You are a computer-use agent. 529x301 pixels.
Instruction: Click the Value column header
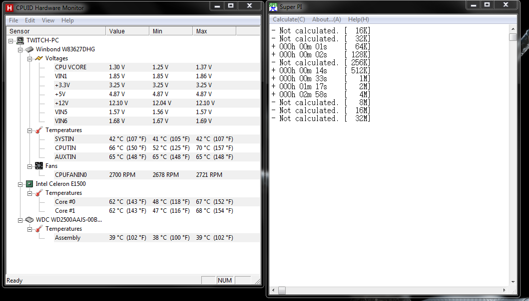tap(127, 31)
